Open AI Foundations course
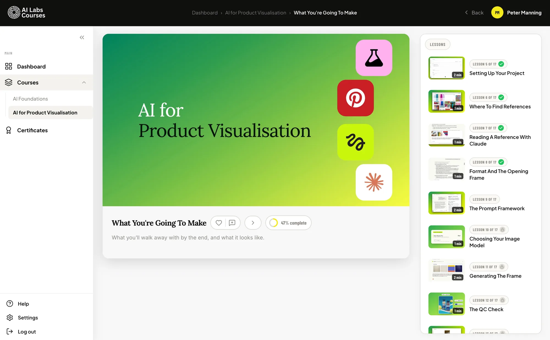 pos(30,99)
